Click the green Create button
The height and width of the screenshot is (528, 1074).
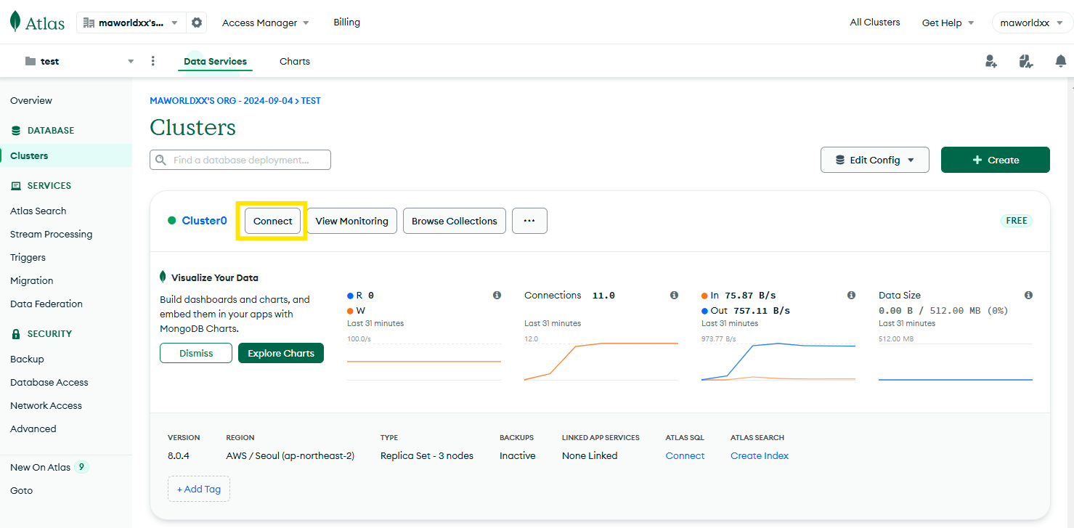point(996,160)
